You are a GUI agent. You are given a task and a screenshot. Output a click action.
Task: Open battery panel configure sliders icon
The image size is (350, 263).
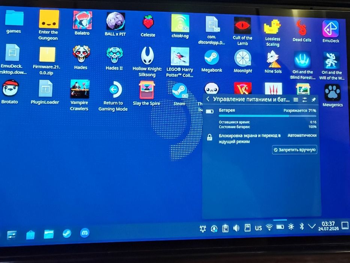click(305, 100)
